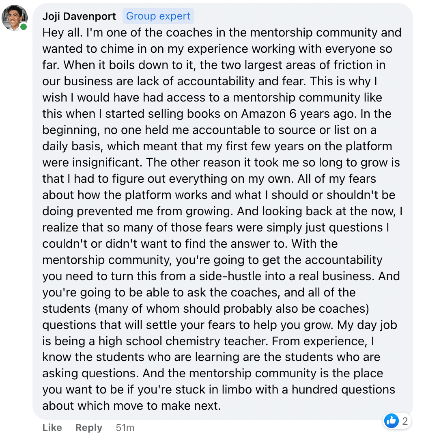
Task: Open the 51m comment timestamp
Action: coord(125,428)
